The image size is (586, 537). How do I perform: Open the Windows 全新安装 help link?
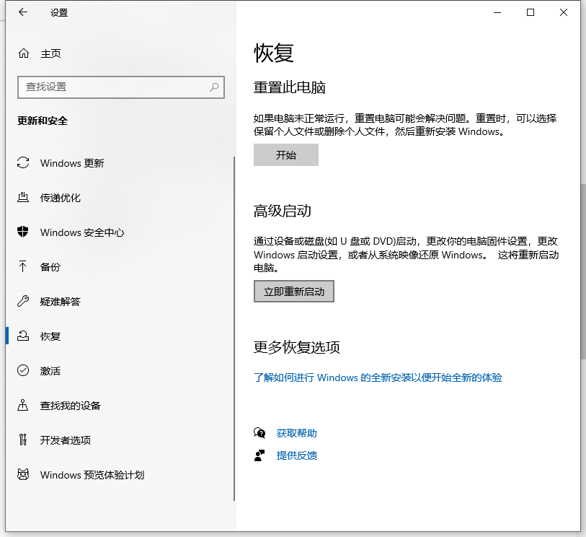click(x=377, y=377)
